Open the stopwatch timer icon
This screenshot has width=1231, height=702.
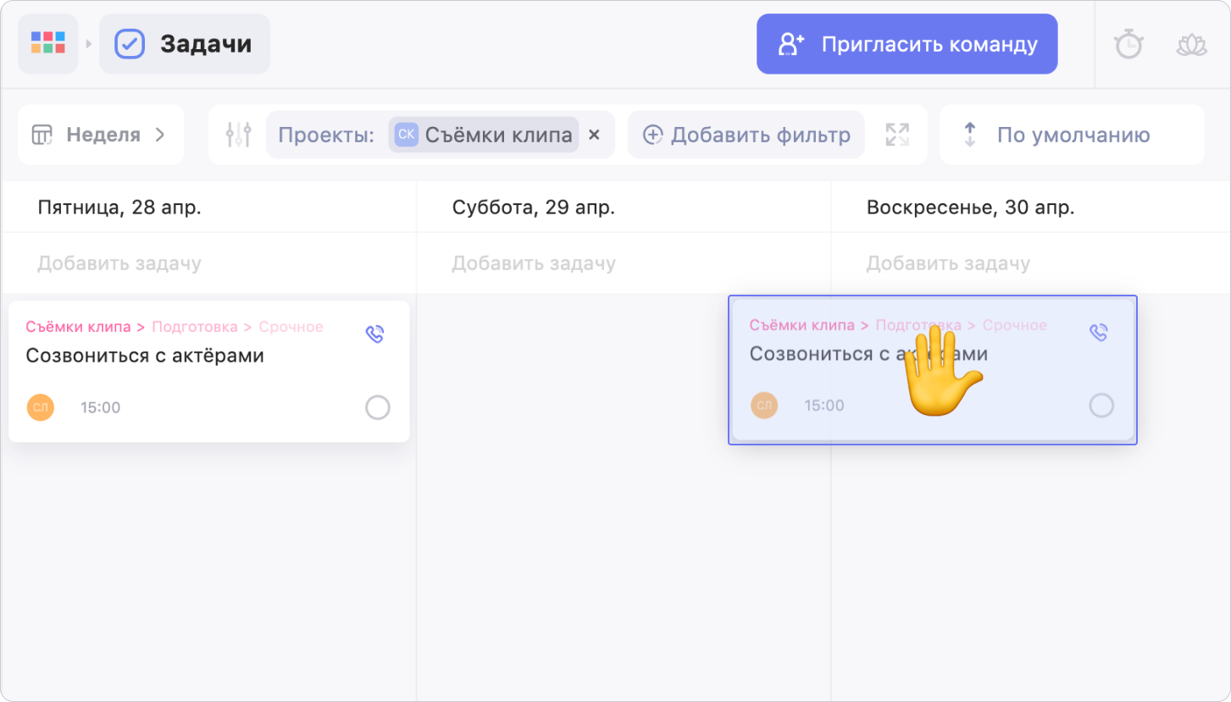click(x=1128, y=44)
